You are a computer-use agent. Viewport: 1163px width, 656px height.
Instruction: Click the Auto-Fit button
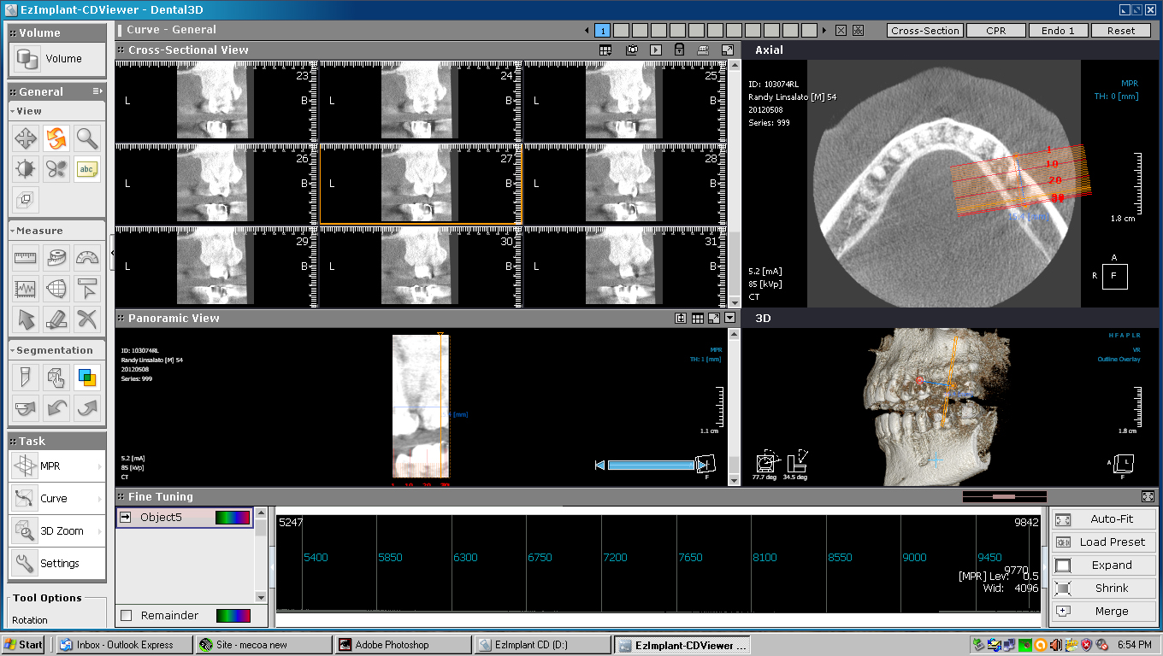coord(1102,519)
